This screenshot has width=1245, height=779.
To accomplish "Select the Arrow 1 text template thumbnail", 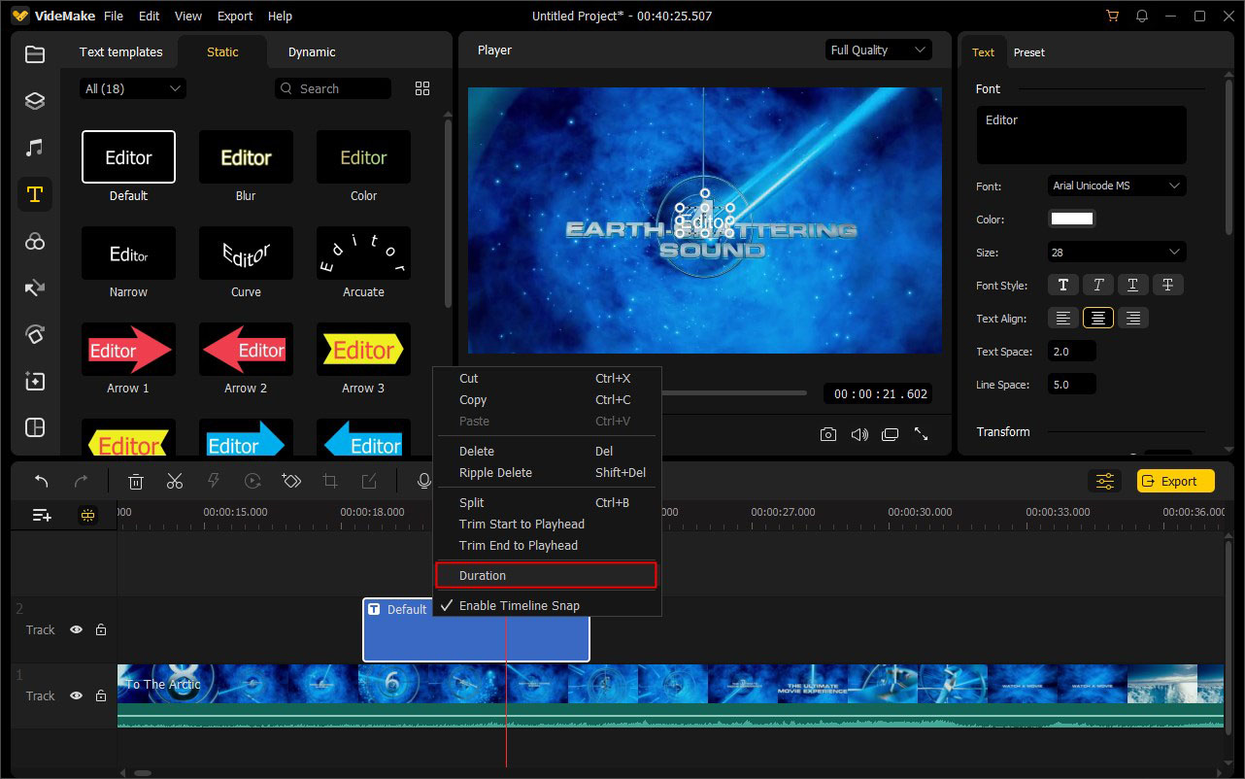I will [x=128, y=350].
